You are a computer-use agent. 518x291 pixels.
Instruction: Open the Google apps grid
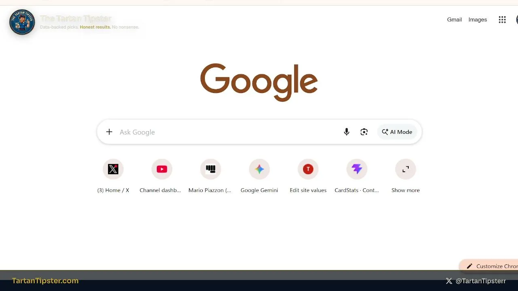click(x=502, y=20)
